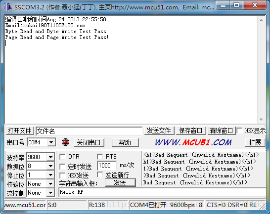
Task: Open the 校验位 parity dropdown
Action: click(50, 184)
